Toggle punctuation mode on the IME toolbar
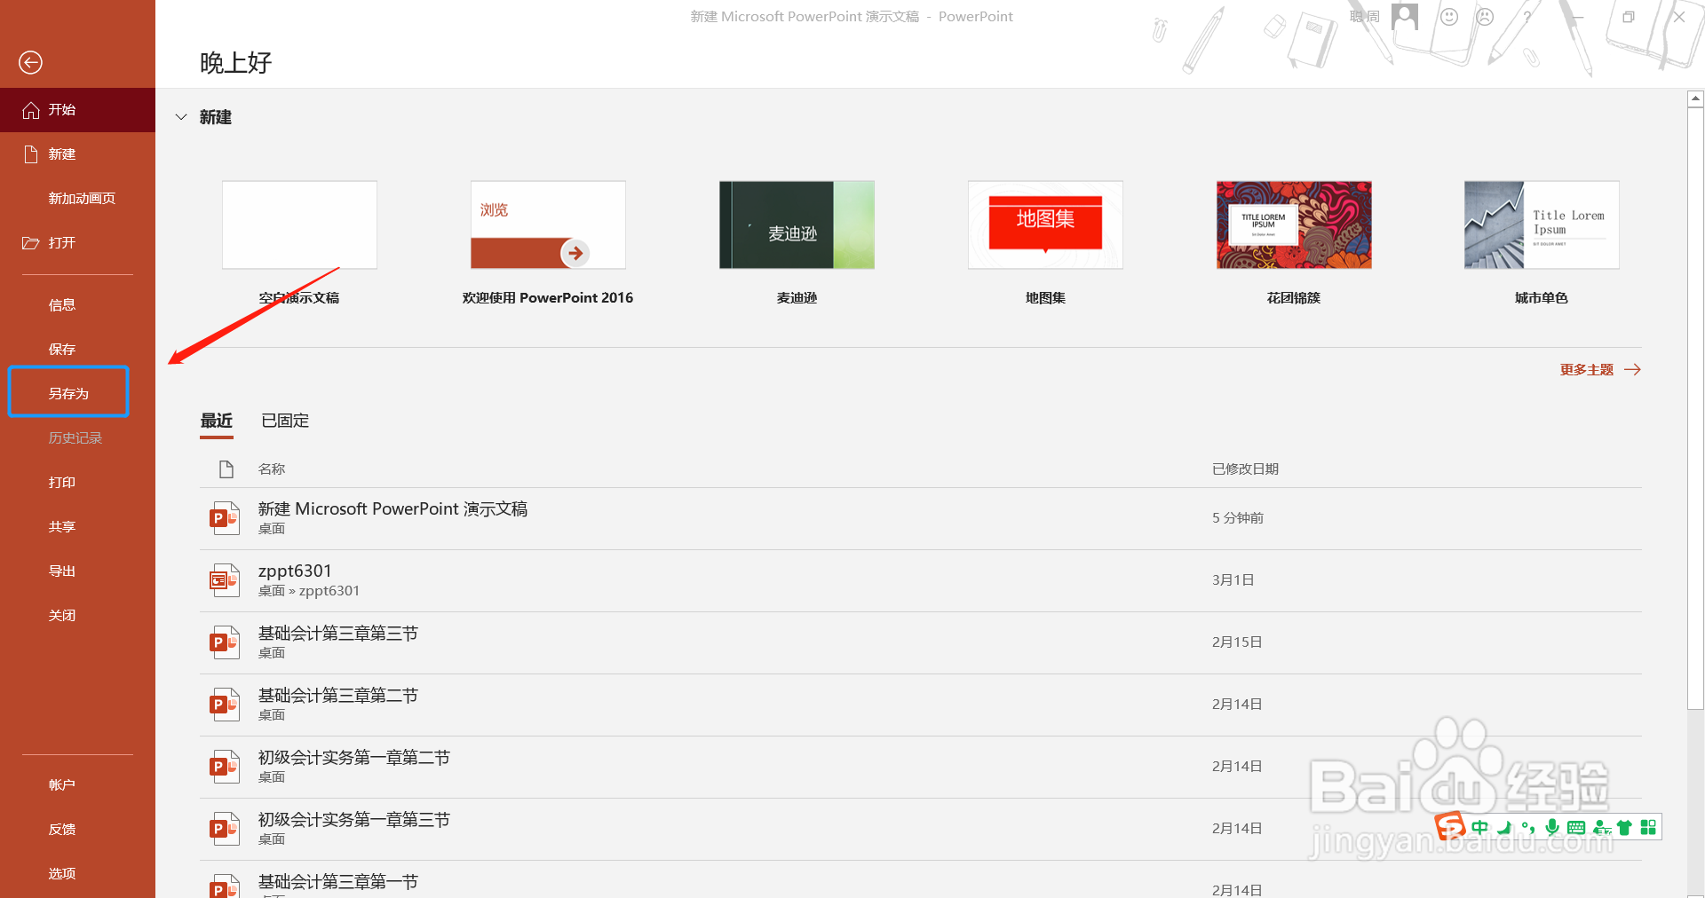 pos(1528,827)
